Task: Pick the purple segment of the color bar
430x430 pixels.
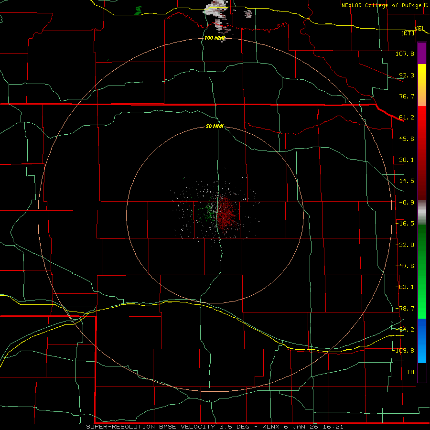Action: point(422,54)
